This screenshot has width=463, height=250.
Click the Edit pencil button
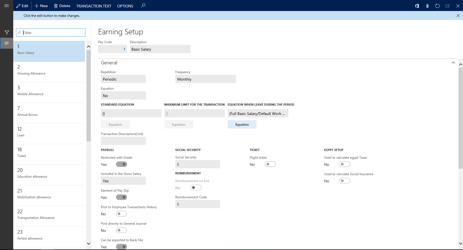pyautogui.click(x=22, y=6)
